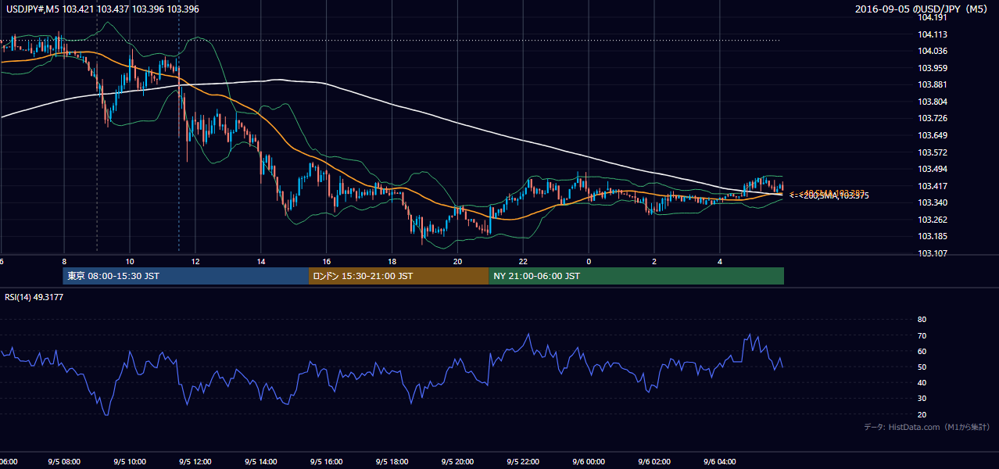Click the 9/5 16:00 bottom time label
This screenshot has width=999, height=469.
(327, 461)
